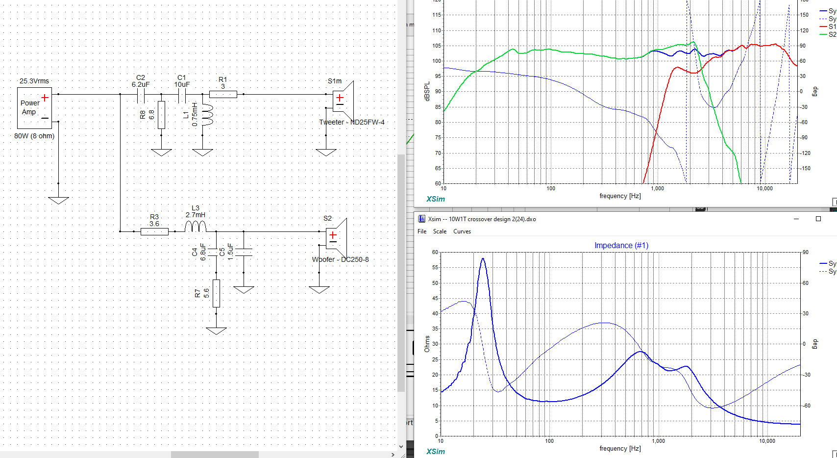
Task: Click the S2 green legend entry
Action: point(828,34)
